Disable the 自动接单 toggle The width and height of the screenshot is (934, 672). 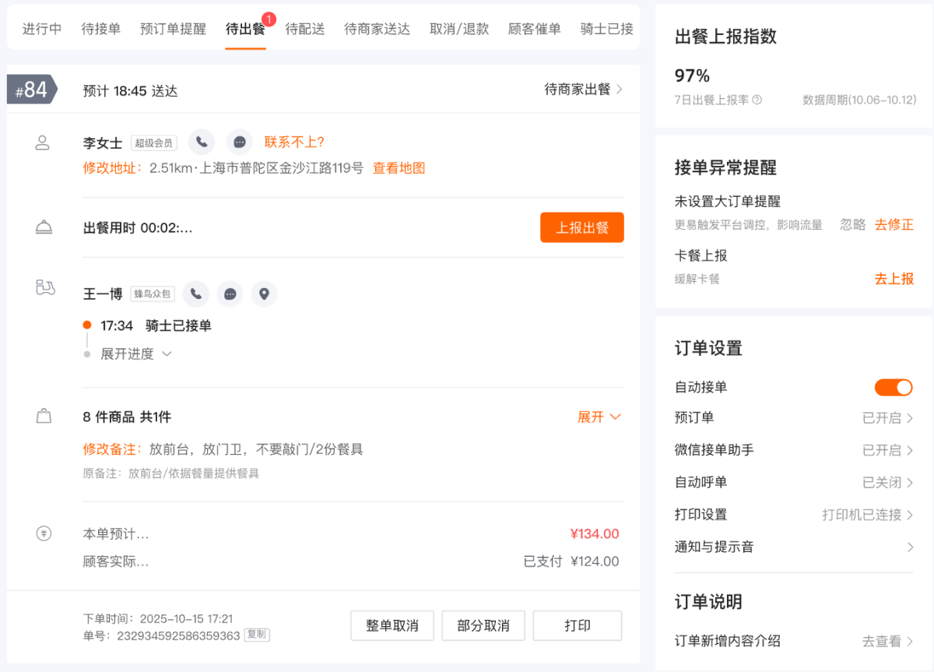(x=893, y=387)
